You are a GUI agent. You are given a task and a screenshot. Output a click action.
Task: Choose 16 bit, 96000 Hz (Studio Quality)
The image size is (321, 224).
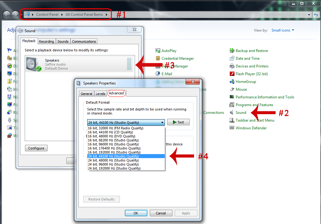tap(126, 144)
